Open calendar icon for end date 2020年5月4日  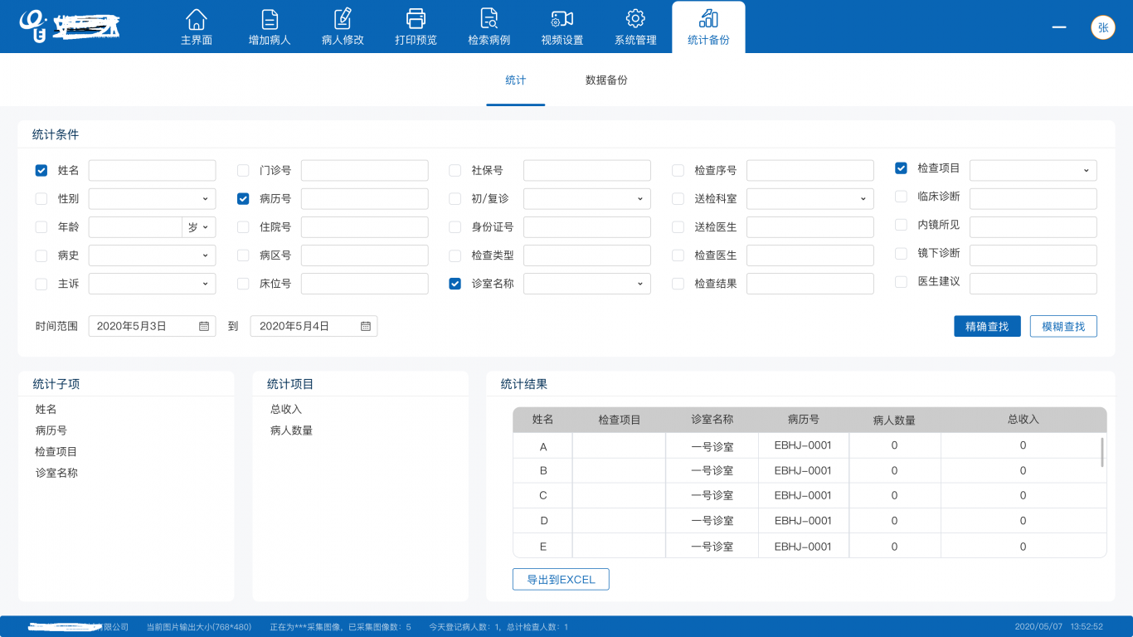366,326
